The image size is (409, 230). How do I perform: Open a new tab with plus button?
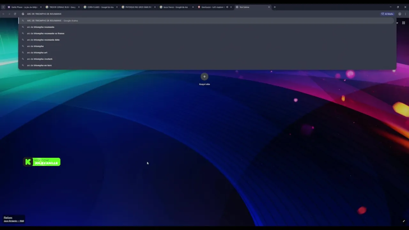point(274,7)
